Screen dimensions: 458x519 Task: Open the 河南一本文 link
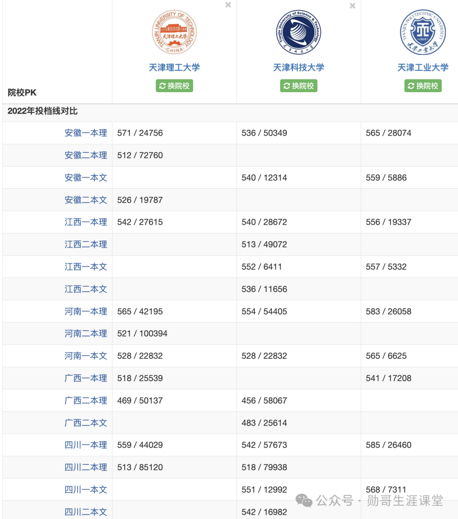(x=86, y=356)
